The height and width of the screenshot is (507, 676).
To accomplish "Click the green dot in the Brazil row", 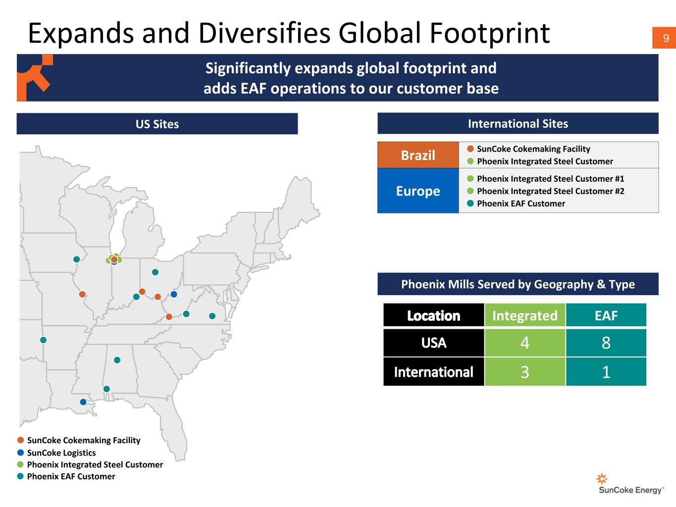I will coord(470,161).
